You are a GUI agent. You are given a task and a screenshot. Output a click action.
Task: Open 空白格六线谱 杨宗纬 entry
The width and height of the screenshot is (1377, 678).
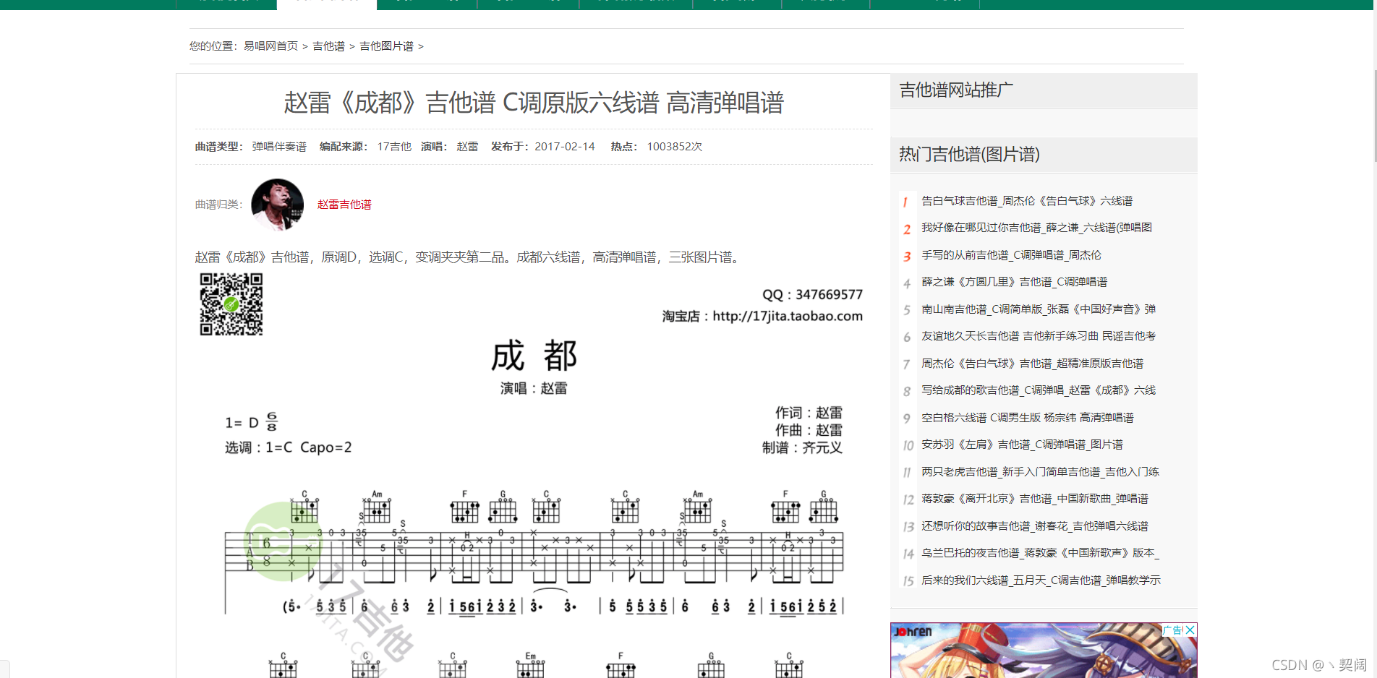tap(1028, 418)
